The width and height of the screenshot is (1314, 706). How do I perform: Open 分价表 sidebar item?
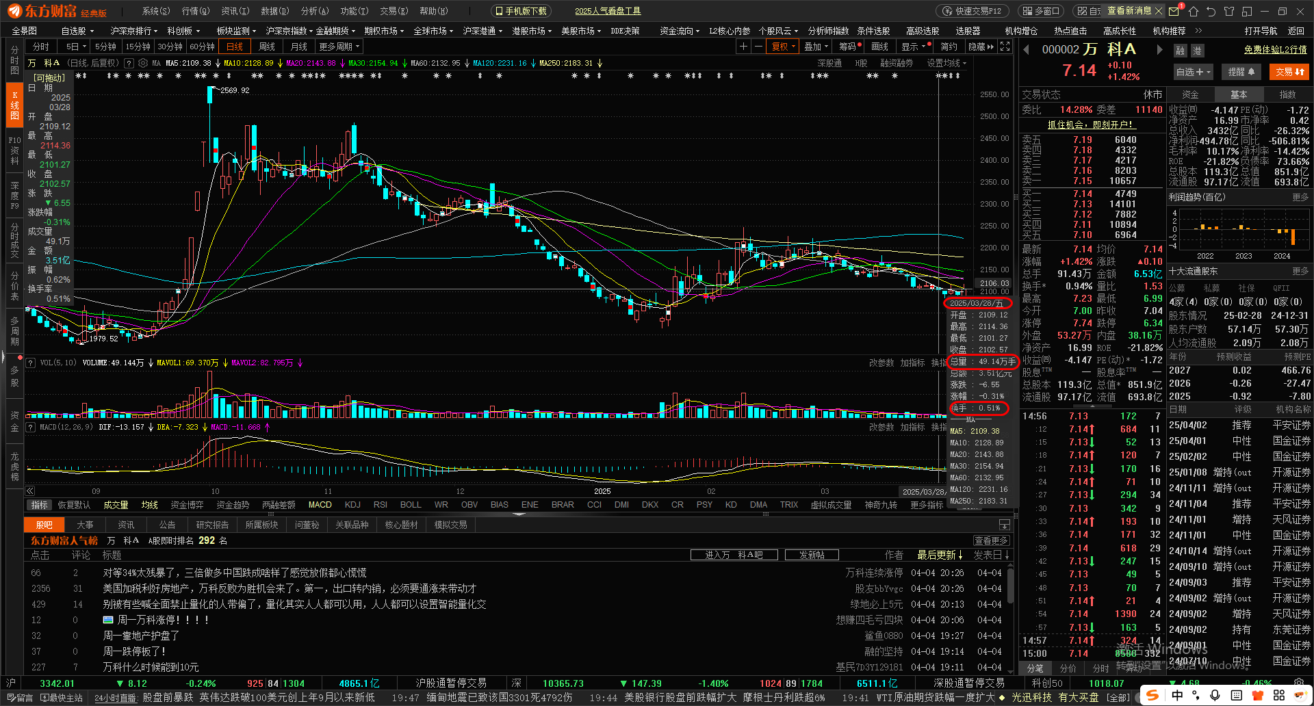(x=14, y=286)
